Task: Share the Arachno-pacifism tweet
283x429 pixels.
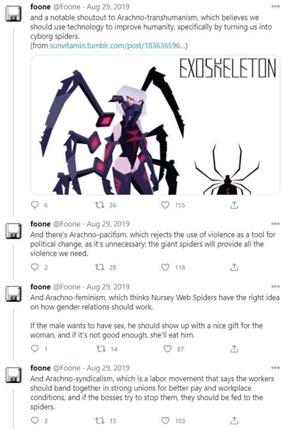Action: click(234, 267)
